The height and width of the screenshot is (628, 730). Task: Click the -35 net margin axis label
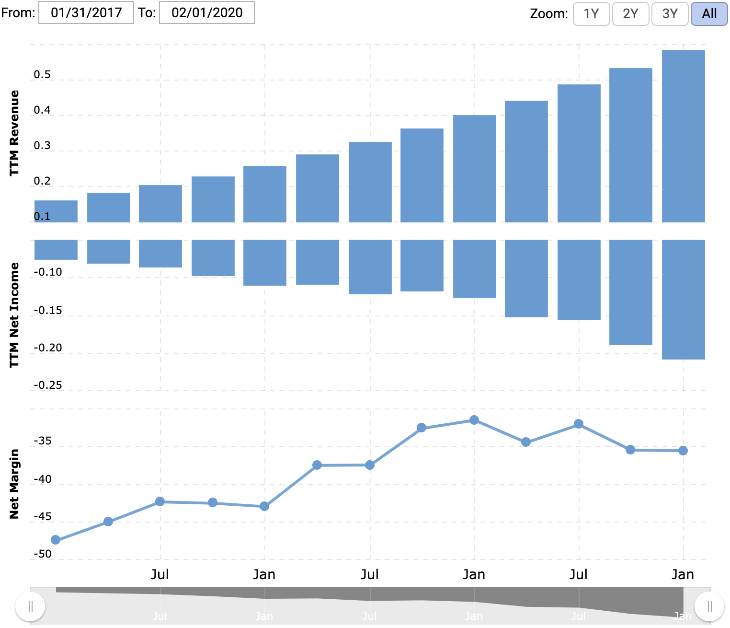pyautogui.click(x=42, y=441)
